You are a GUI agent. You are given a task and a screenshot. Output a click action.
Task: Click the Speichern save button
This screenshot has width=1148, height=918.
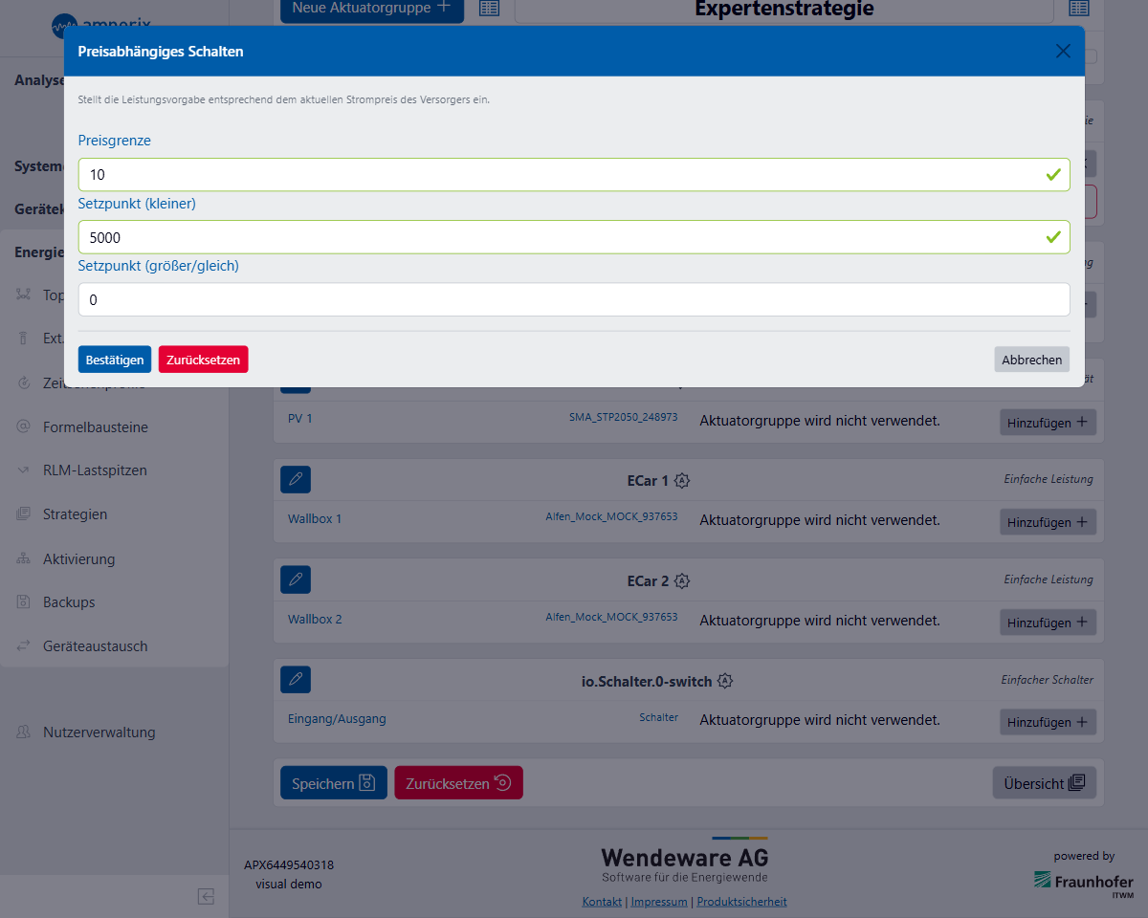point(333,783)
